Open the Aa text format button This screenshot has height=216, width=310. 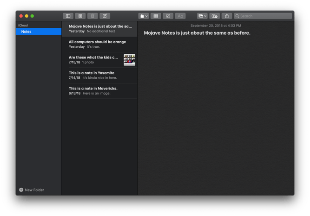tap(180, 16)
